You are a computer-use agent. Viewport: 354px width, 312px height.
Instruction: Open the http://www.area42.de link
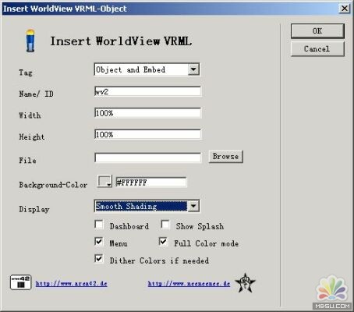[x=71, y=283]
